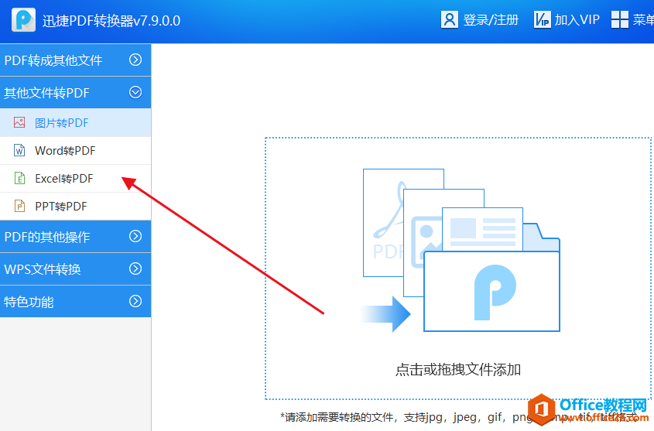The width and height of the screenshot is (654, 431).
Task: Click the folder illustration to add files
Action: coord(461,250)
